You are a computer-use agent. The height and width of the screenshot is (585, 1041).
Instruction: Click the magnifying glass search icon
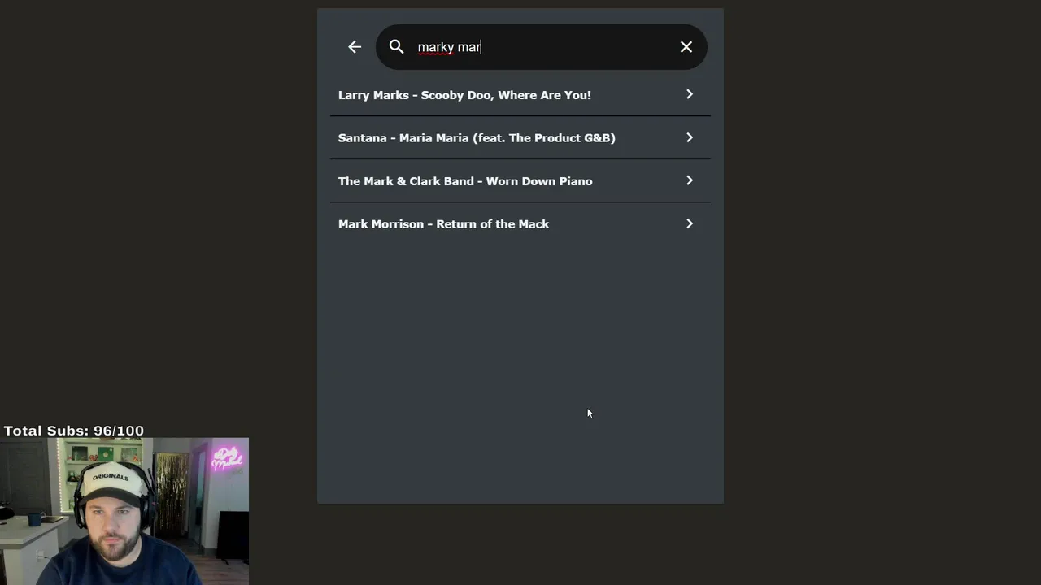(x=396, y=47)
